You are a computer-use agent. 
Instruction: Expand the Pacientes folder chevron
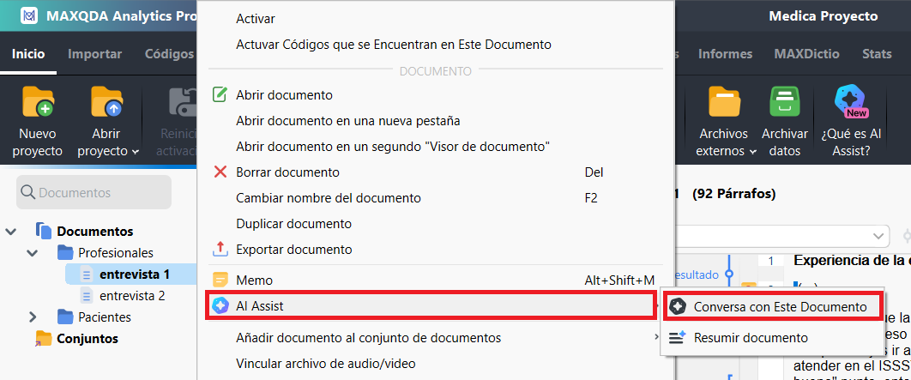click(33, 317)
